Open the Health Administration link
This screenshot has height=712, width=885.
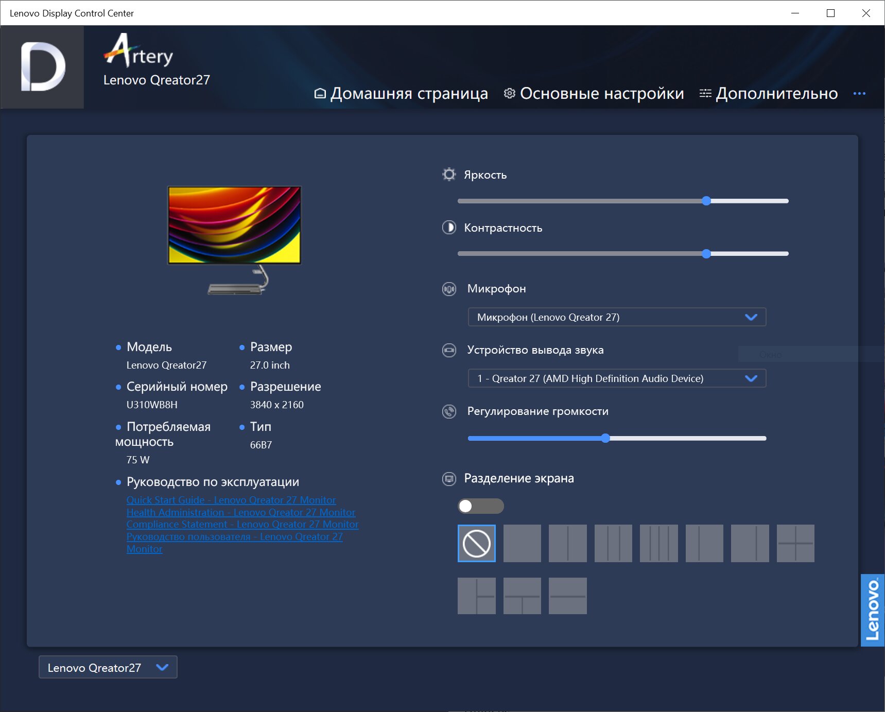click(x=241, y=512)
